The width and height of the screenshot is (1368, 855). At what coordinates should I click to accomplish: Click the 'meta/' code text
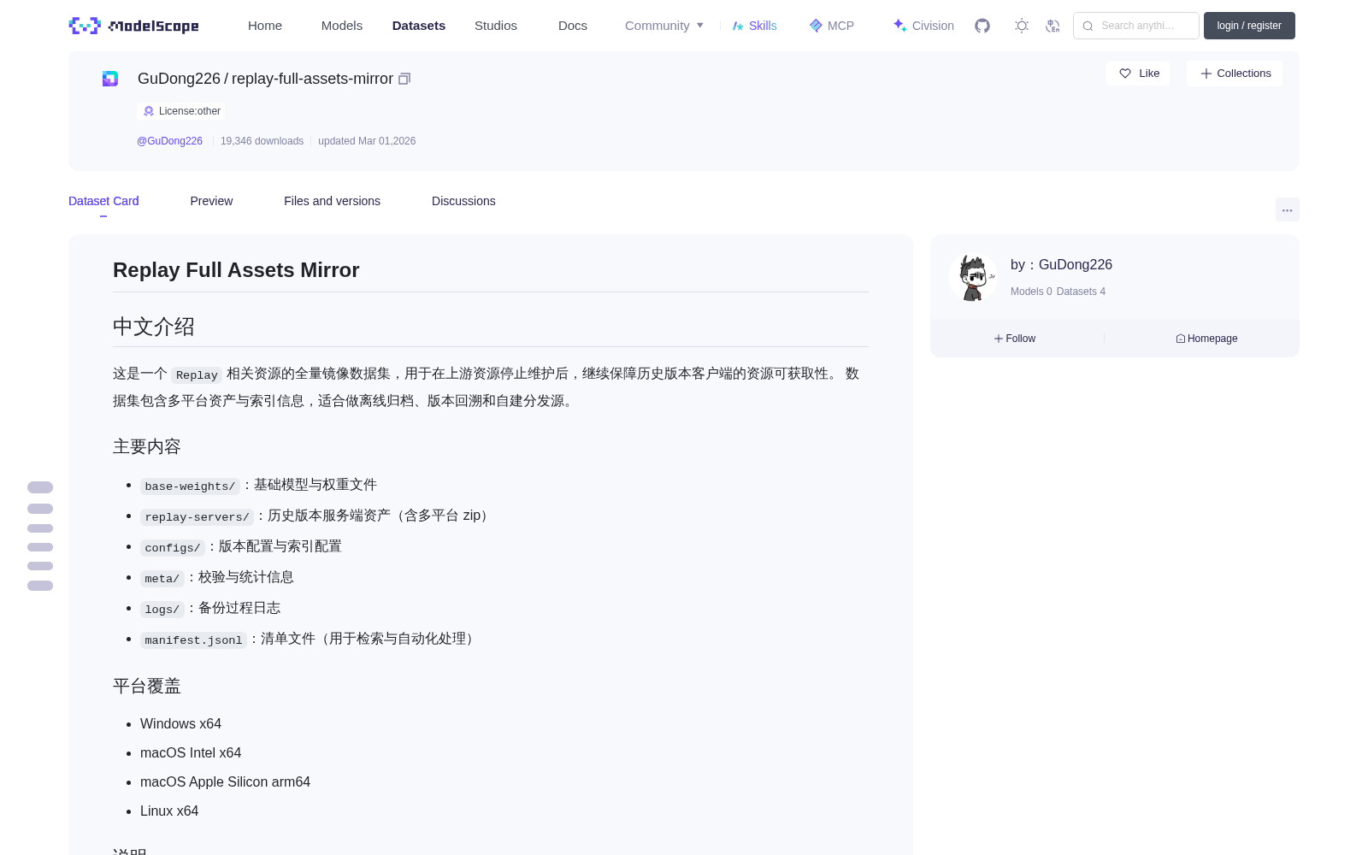pos(162,578)
